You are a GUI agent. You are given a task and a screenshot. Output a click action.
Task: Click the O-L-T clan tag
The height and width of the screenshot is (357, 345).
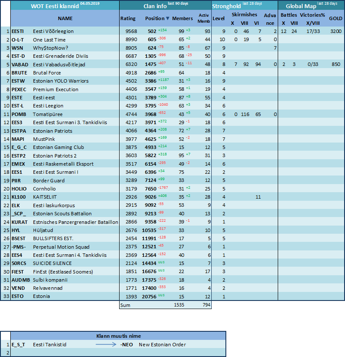tap(18, 40)
